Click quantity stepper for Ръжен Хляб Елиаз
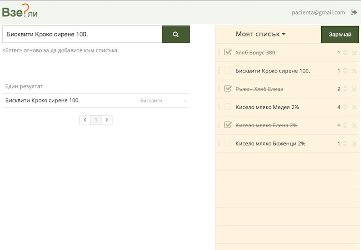361x250 pixels. 345,89
